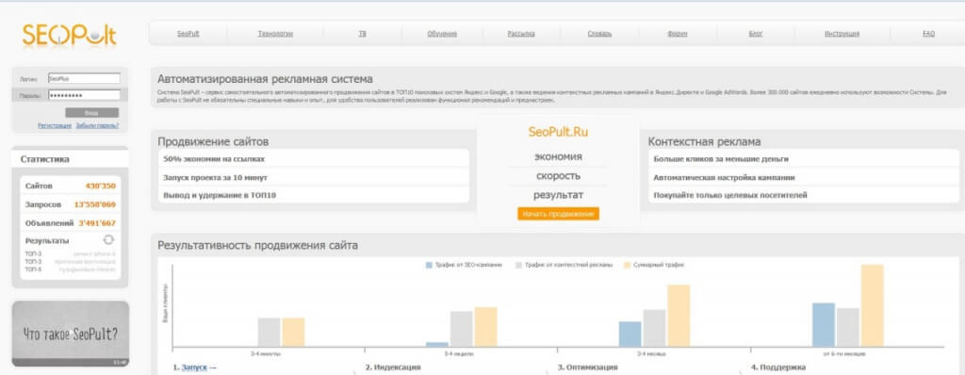This screenshot has height=375, width=965.
Task: Select 'Больше кликов за меньшие деньги' row
Action: [803, 159]
